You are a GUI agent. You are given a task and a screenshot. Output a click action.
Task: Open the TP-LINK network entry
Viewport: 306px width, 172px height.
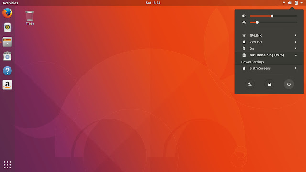pyautogui.click(x=269, y=35)
